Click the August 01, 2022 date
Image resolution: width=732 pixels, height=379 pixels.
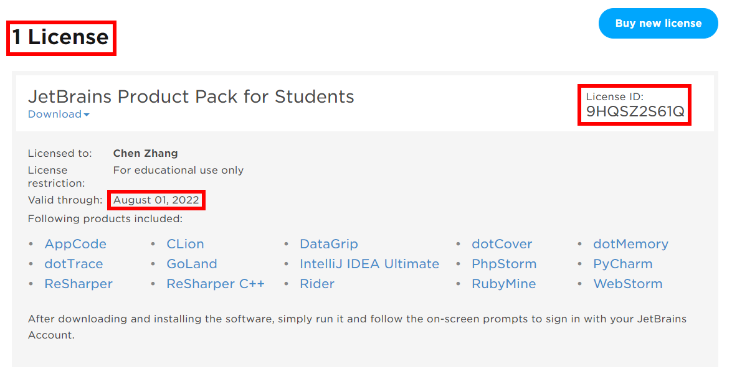(156, 200)
